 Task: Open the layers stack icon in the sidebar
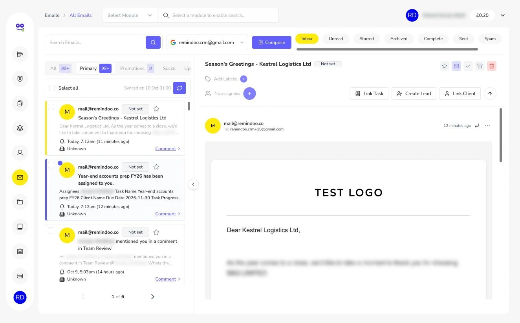pos(20,128)
